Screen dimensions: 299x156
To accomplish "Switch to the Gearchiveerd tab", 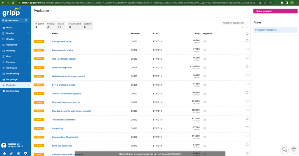I will pyautogui.click(x=74, y=25).
